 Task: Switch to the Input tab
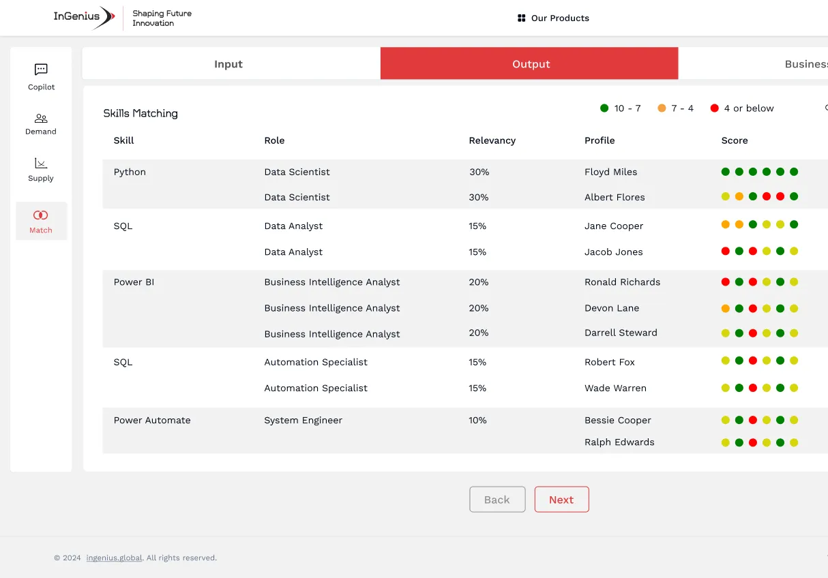click(x=228, y=63)
